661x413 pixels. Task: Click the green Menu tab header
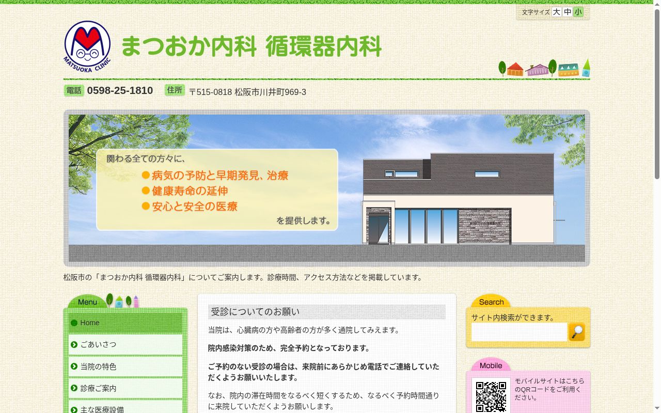(x=87, y=301)
